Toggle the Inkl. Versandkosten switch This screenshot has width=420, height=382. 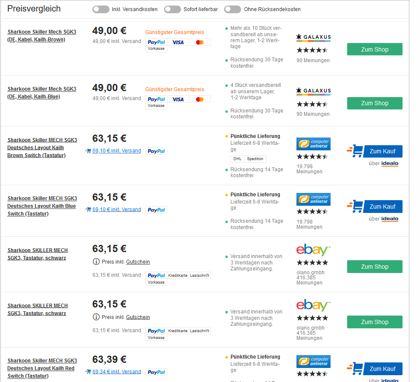pyautogui.click(x=101, y=9)
